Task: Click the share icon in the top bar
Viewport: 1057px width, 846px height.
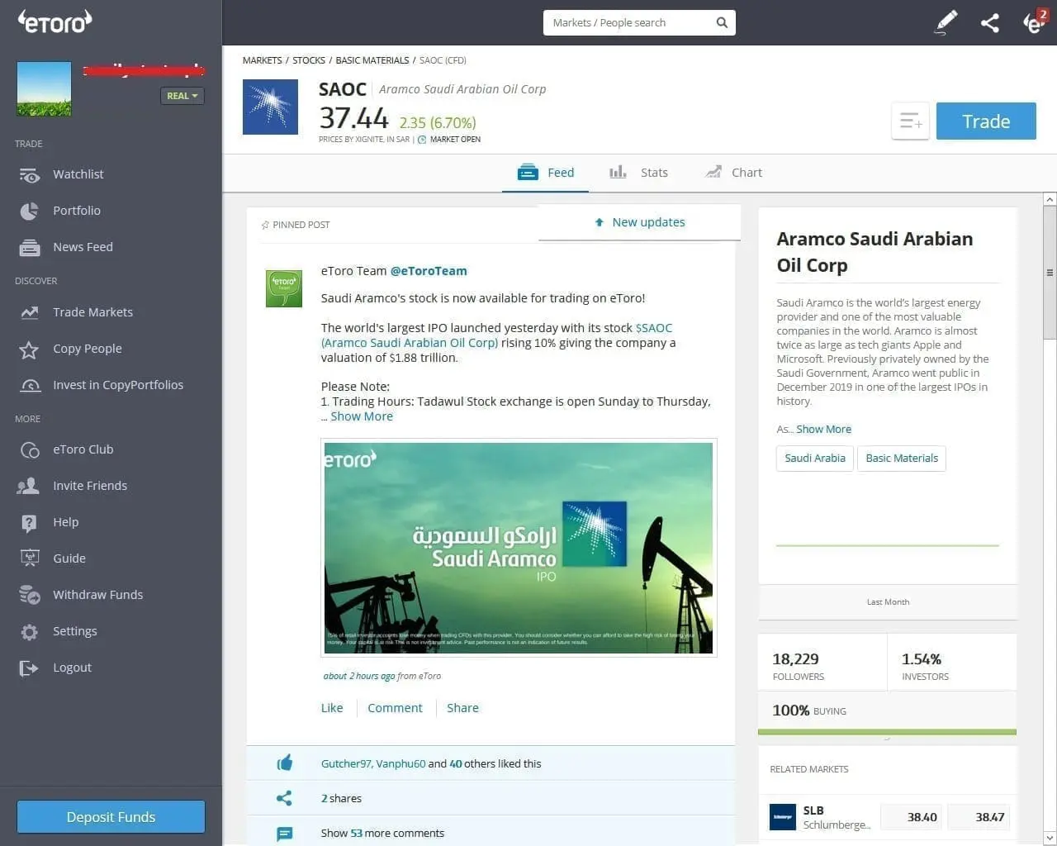Action: tap(989, 22)
